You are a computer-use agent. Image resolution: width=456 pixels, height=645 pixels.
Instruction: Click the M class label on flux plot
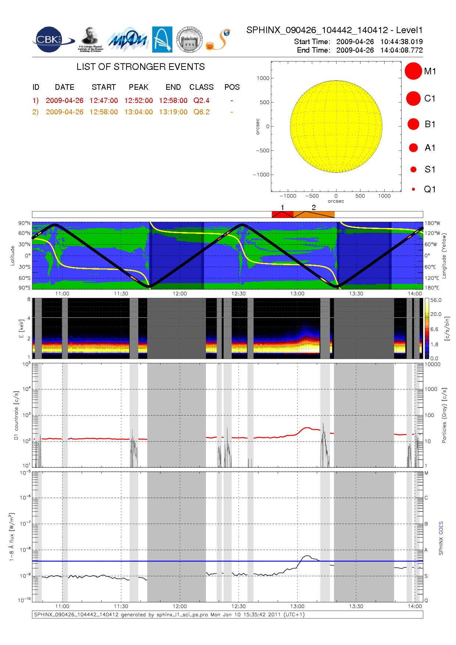tap(426, 473)
